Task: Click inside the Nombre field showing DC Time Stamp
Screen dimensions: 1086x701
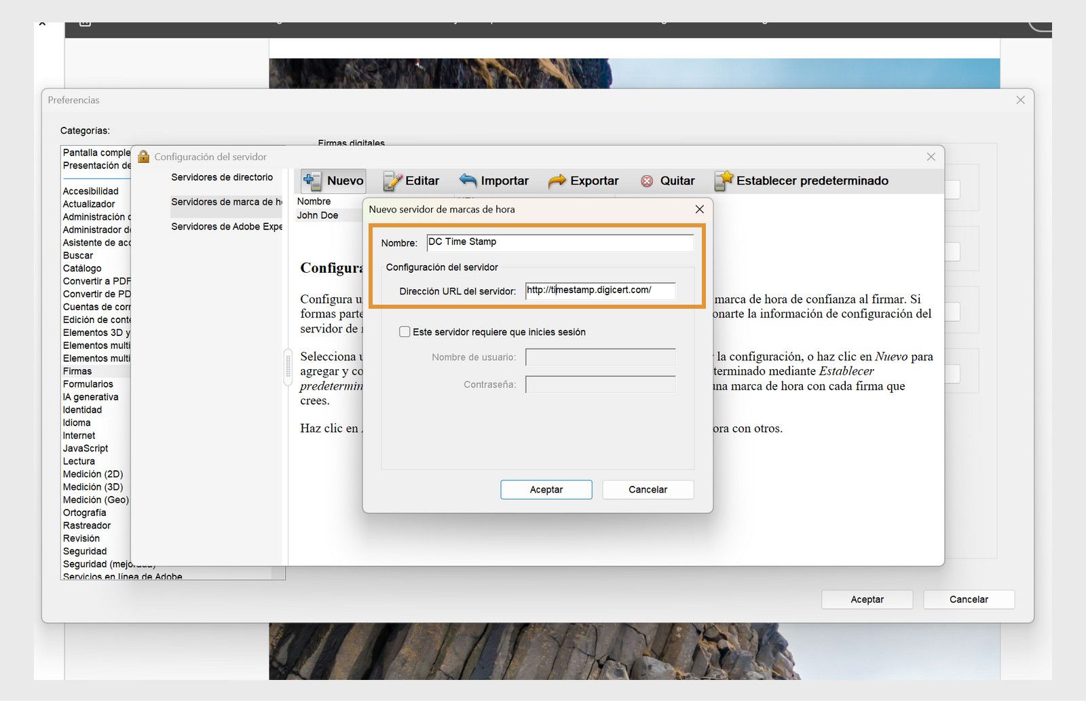Action: click(x=560, y=242)
